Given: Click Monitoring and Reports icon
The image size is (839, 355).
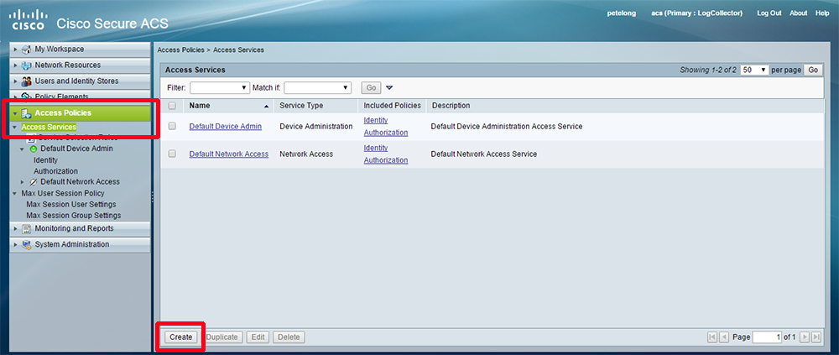Looking at the screenshot, I should tap(26, 228).
